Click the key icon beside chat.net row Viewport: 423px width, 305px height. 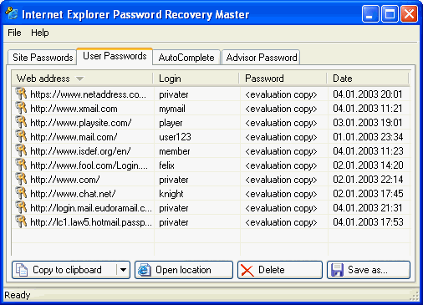point(21,193)
